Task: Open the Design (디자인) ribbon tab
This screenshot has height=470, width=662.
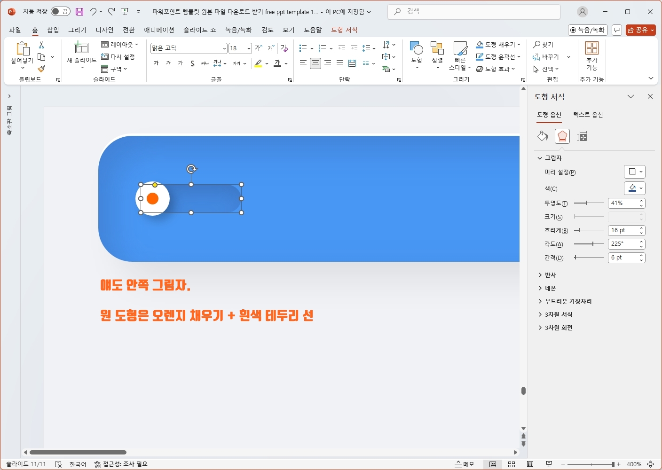Action: coord(105,30)
